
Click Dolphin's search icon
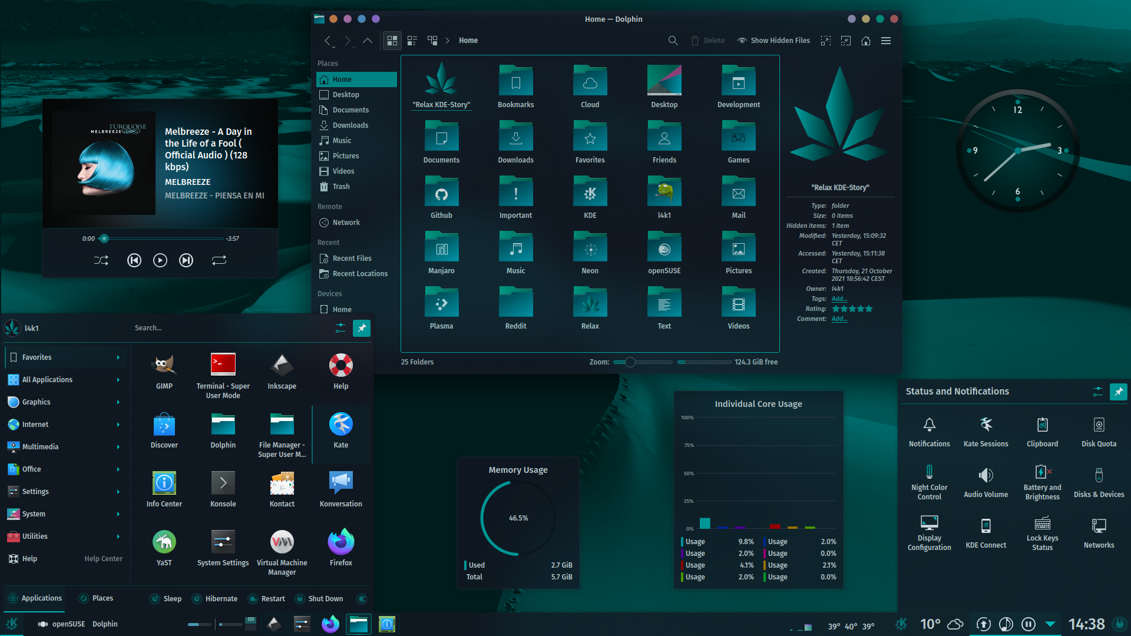click(x=673, y=41)
